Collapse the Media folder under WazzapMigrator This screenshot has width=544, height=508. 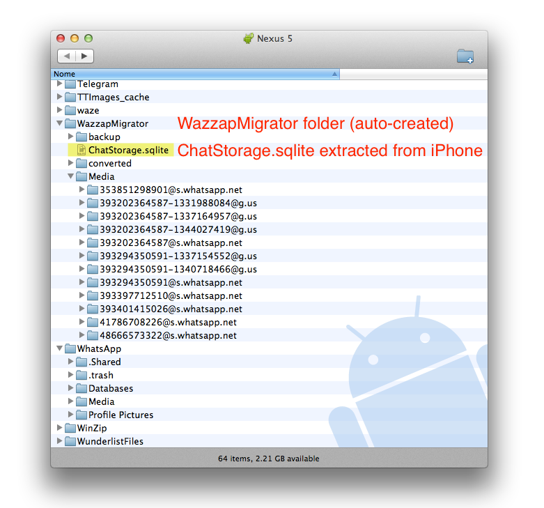click(70, 176)
